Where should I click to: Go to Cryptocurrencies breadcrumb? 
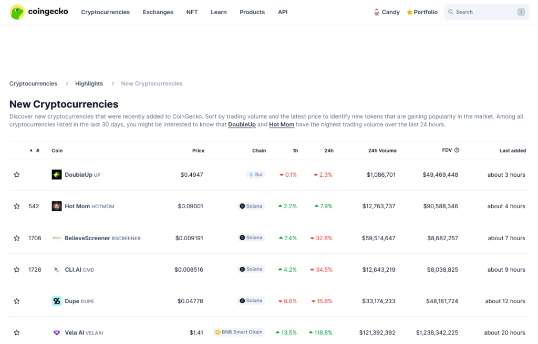click(x=33, y=83)
